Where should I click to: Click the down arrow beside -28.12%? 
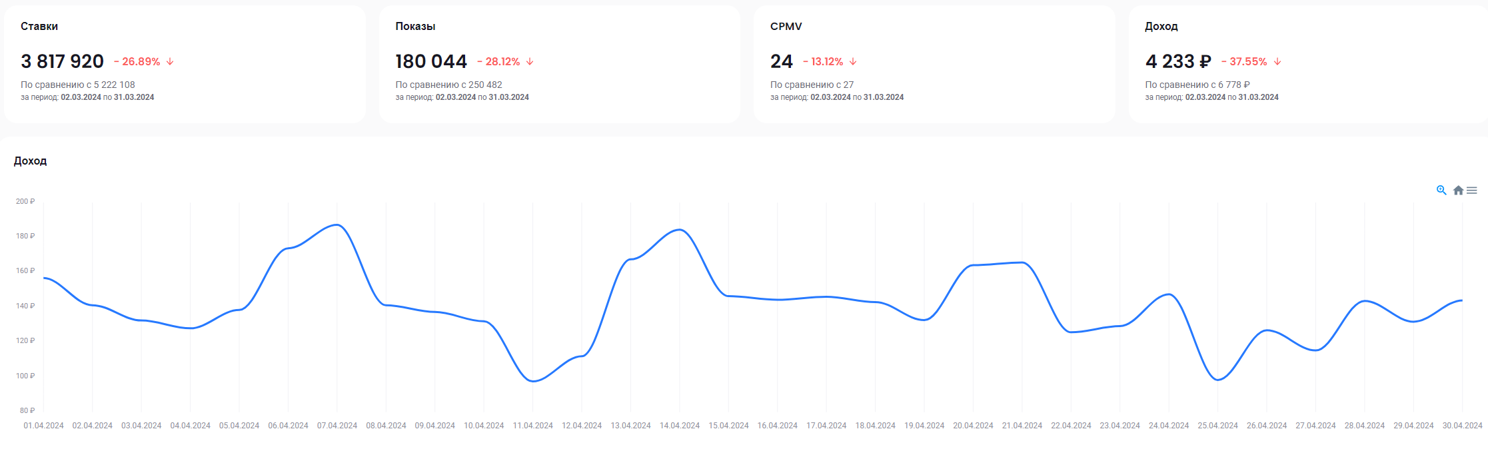pyautogui.click(x=530, y=61)
